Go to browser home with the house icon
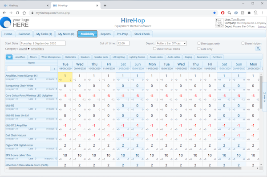267x177 pixels. coord(24,13)
